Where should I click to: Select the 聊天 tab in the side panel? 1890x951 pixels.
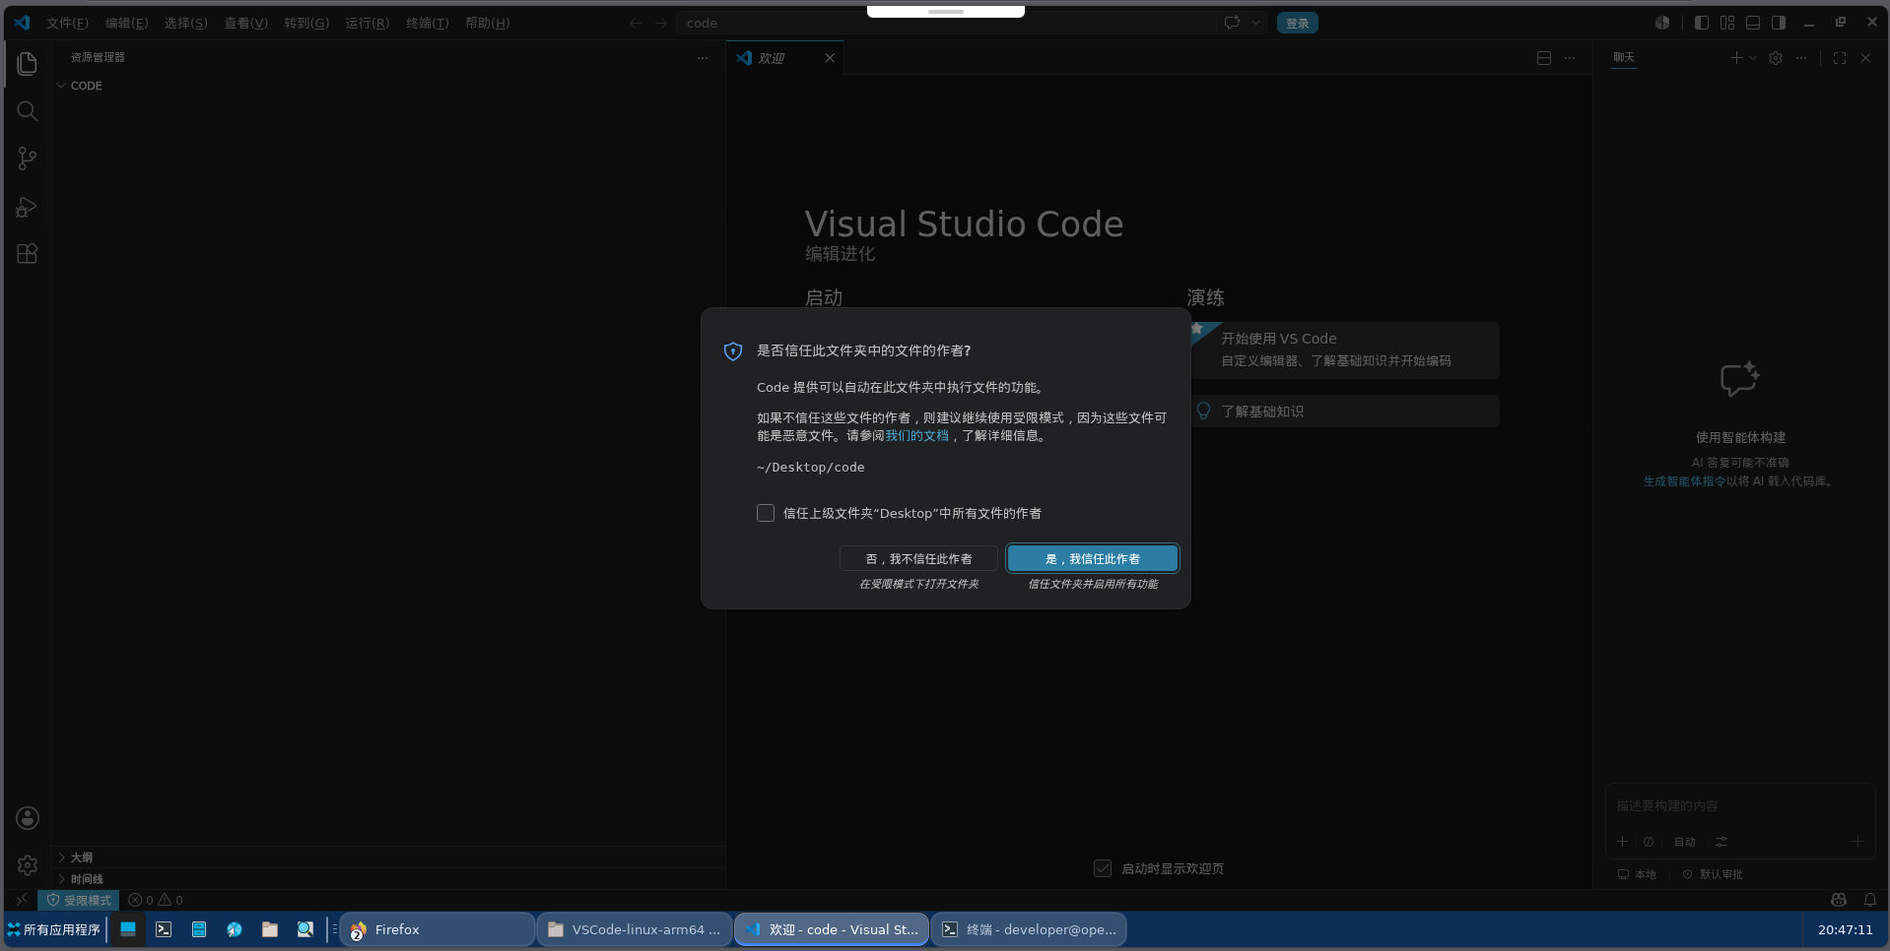[1624, 57]
